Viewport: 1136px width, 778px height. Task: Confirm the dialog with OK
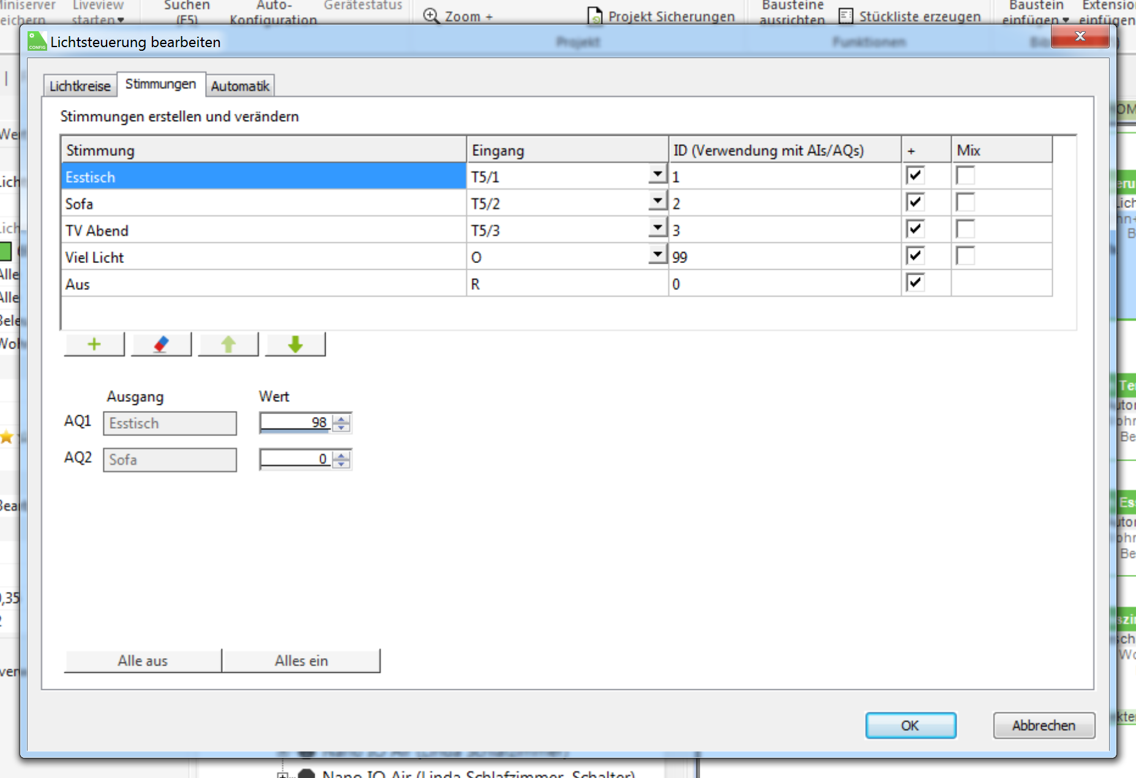910,725
